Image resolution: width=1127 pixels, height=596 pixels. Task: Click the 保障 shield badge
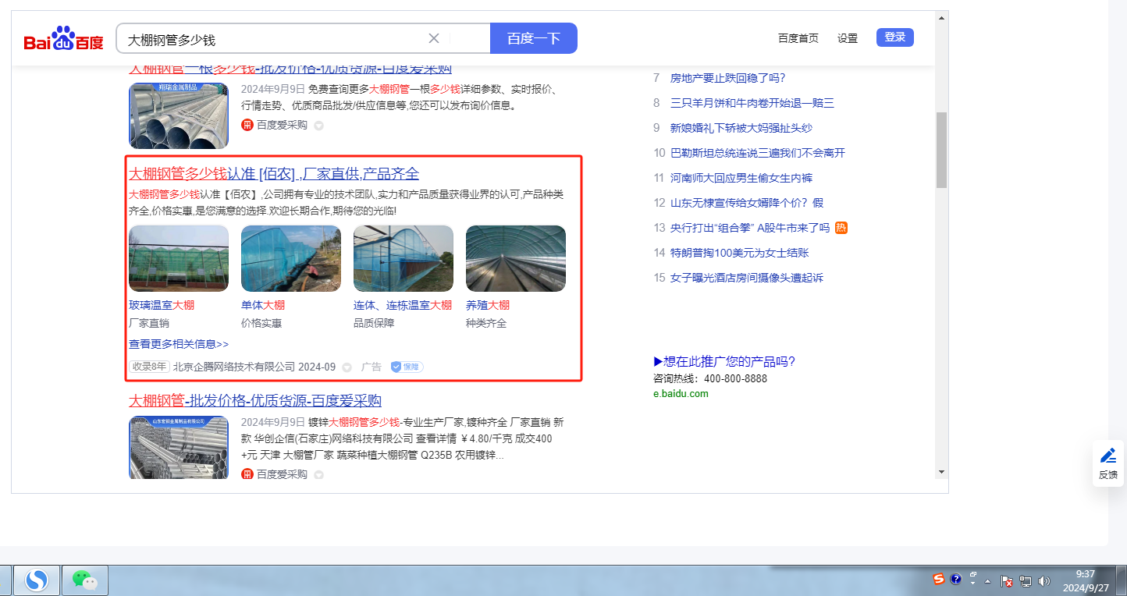(x=407, y=367)
